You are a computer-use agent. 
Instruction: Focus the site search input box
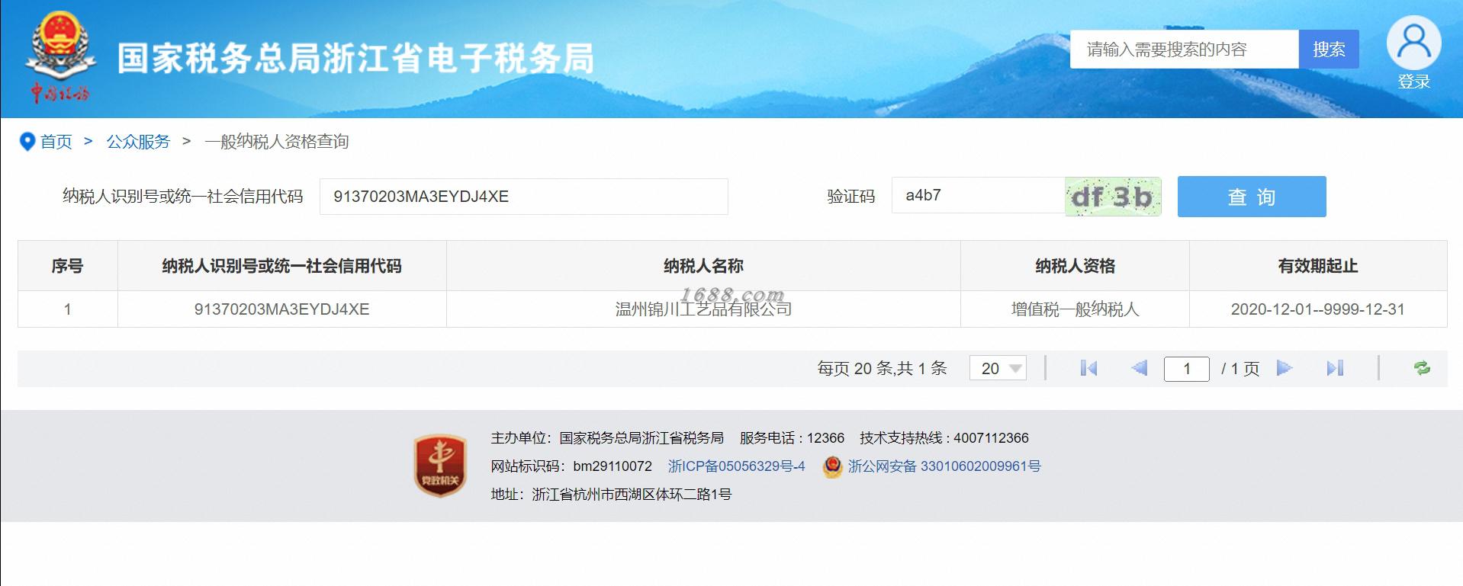[x=1185, y=50]
